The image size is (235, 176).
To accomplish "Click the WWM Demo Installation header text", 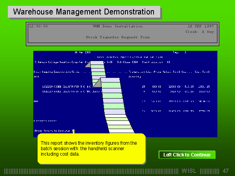I will click(117, 26).
